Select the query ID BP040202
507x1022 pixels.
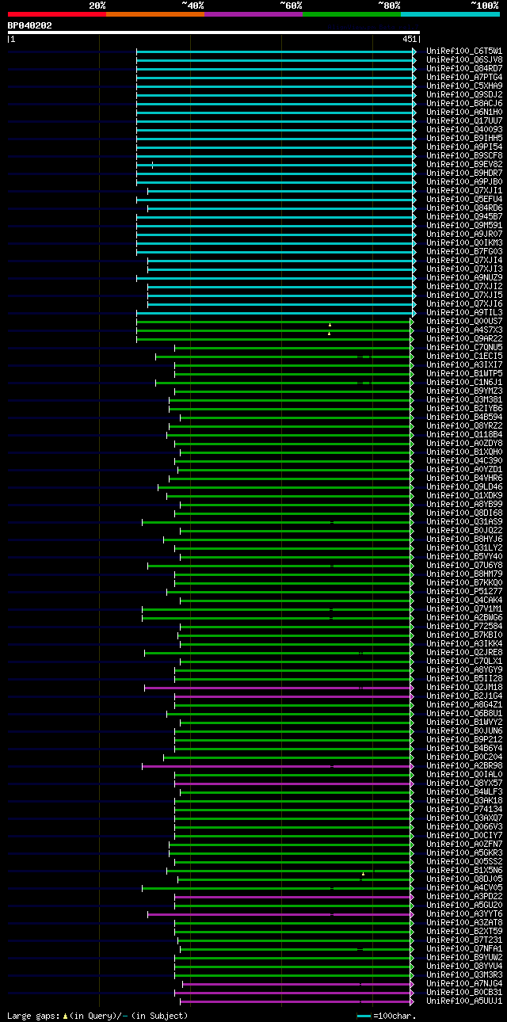(x=30, y=25)
